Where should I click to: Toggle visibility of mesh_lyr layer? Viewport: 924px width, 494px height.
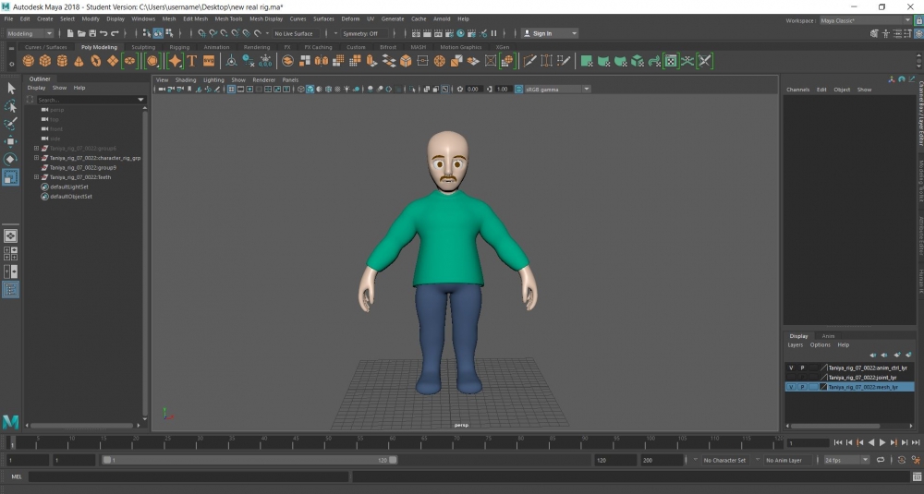[x=790, y=387]
